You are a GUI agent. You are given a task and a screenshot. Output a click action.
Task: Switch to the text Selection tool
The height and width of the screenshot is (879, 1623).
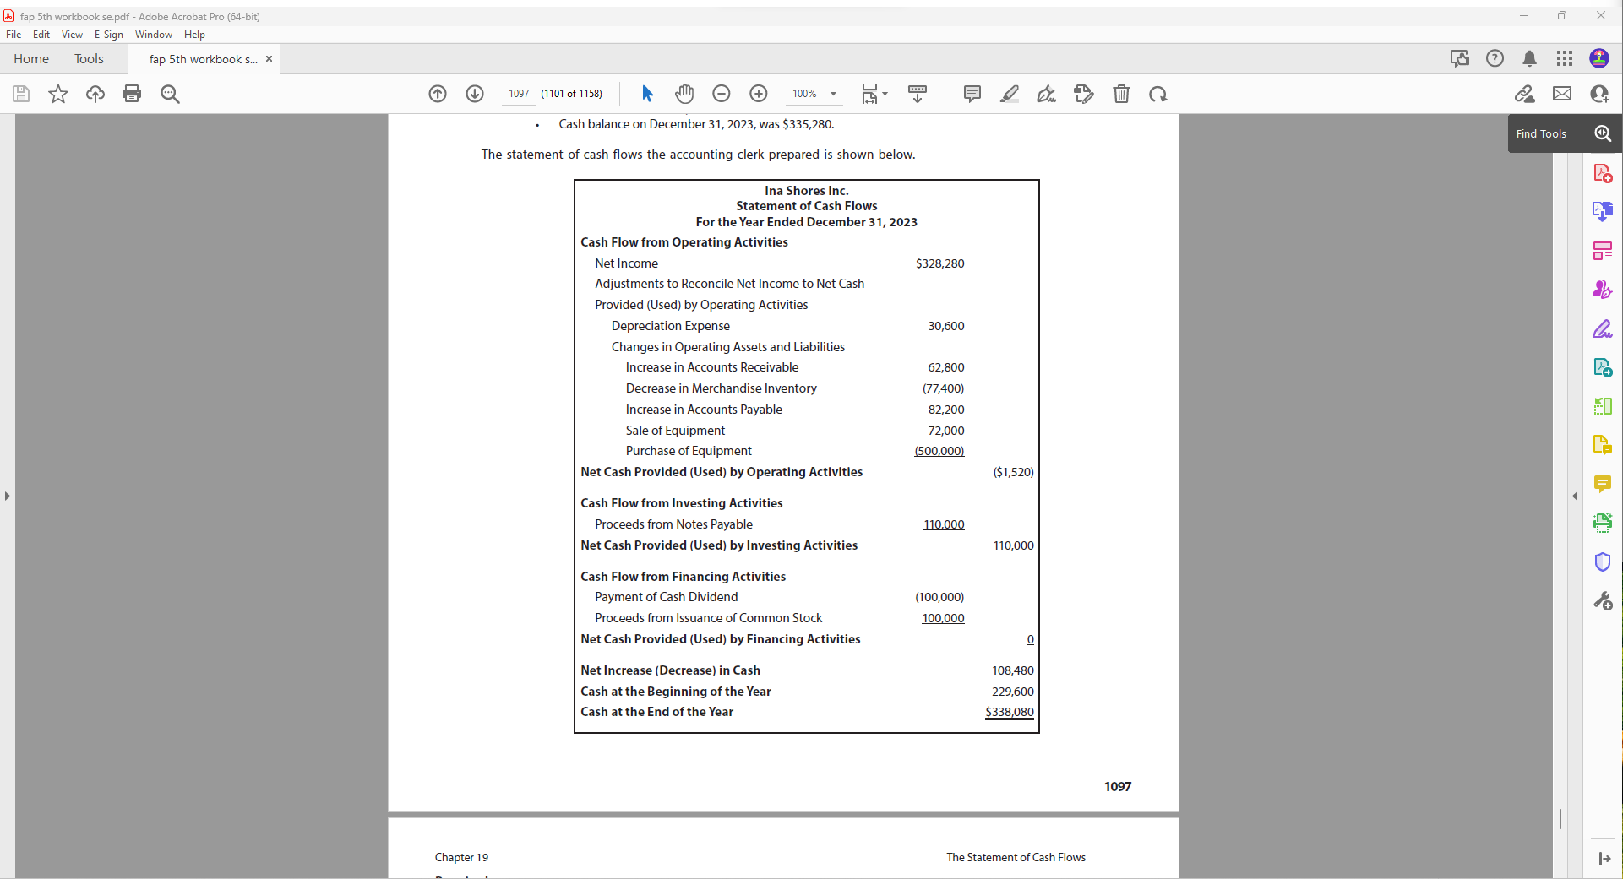point(647,94)
